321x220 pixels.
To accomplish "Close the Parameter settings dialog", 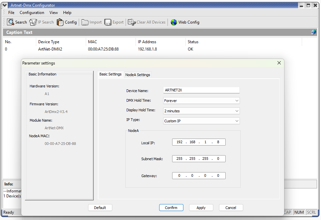I will (x=279, y=63).
